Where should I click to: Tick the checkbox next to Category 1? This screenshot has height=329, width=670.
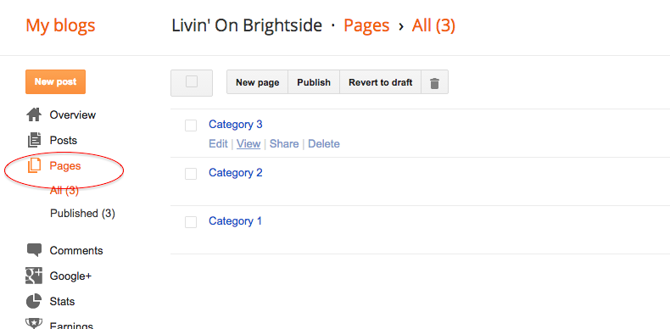pos(191,222)
